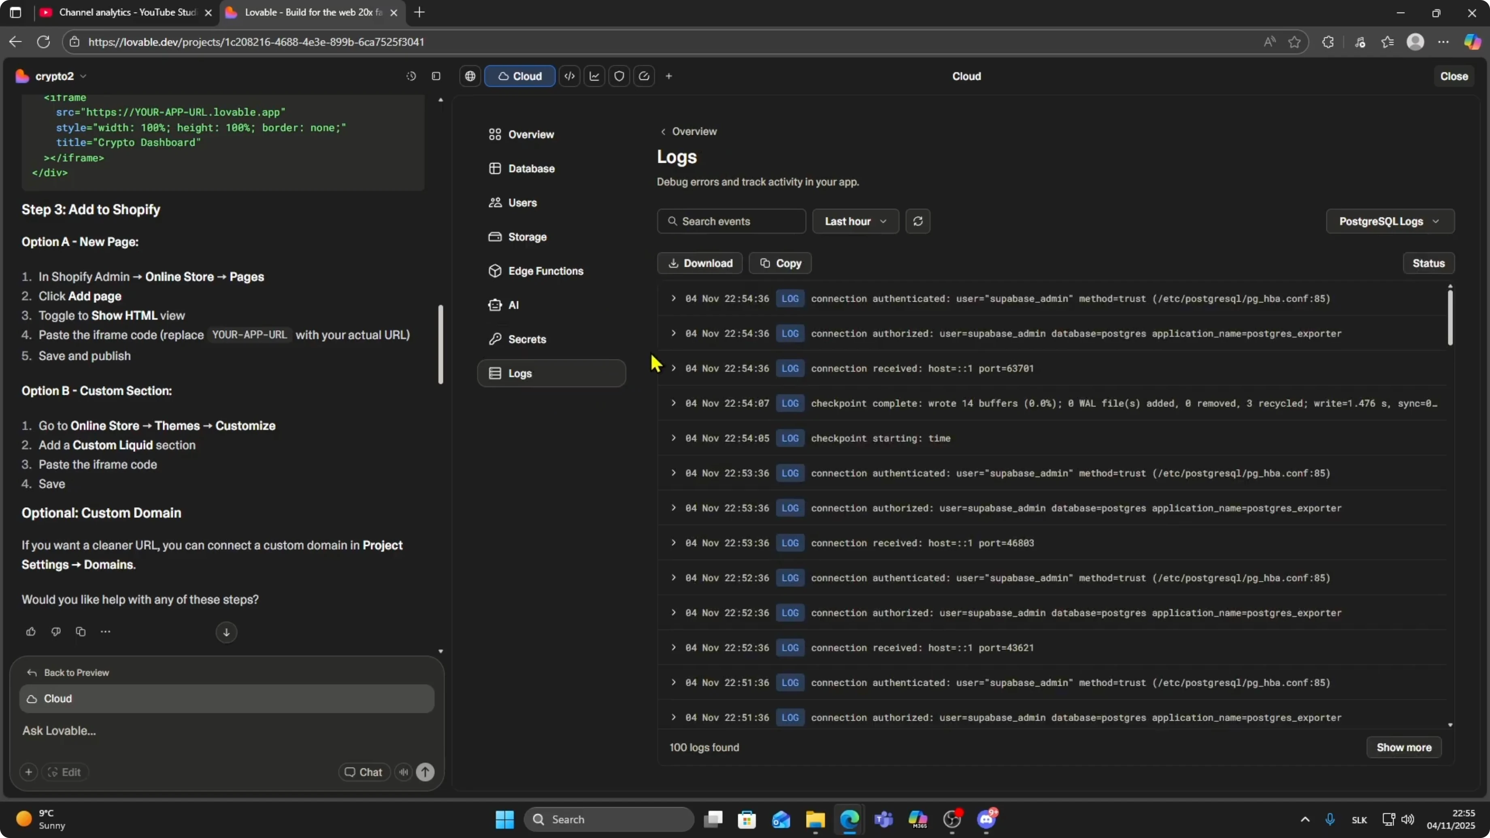
Task: Open the code view icon
Action: (570, 76)
